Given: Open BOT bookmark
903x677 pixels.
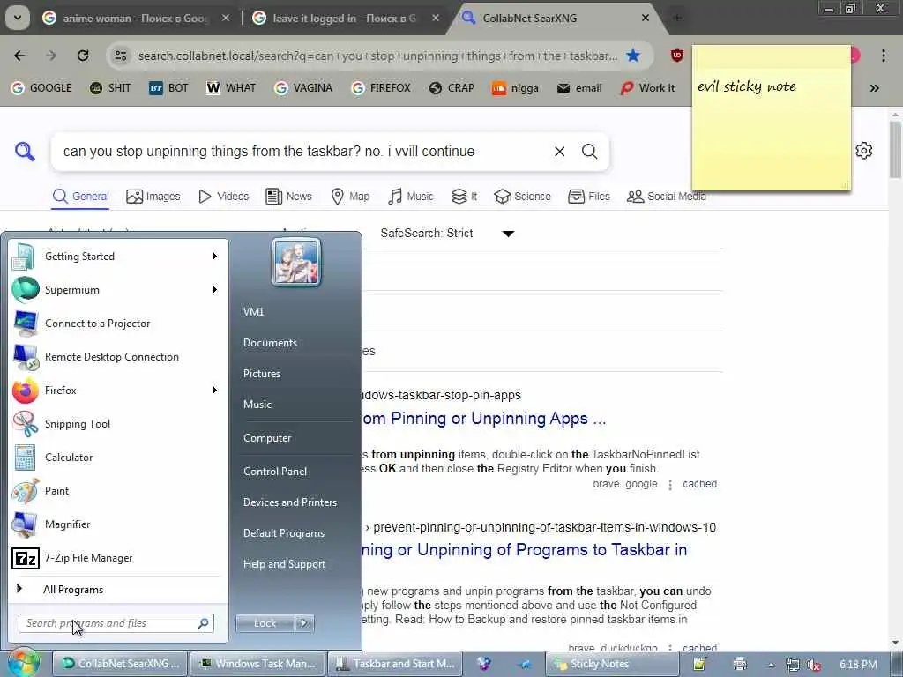Looking at the screenshot, I should point(168,88).
